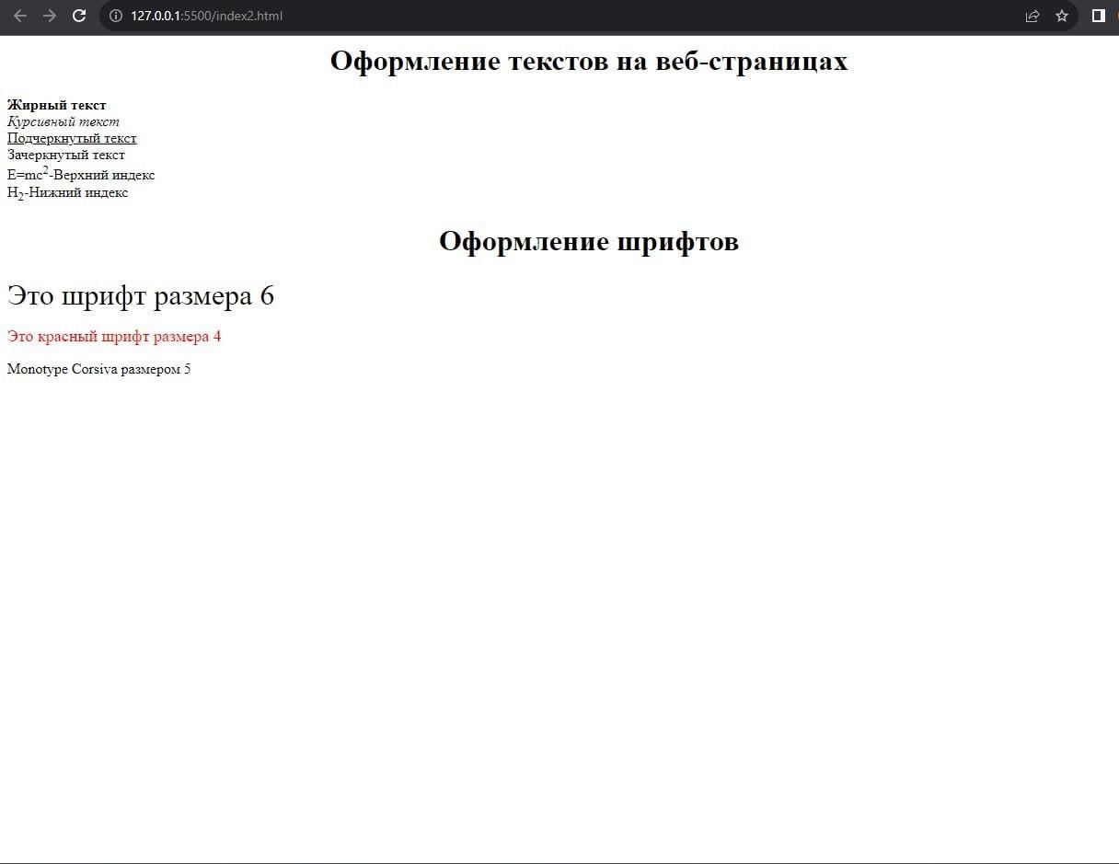Screen dimensions: 1119x864
Task: Click the underlined Подчеркнутый текст
Action: click(72, 138)
